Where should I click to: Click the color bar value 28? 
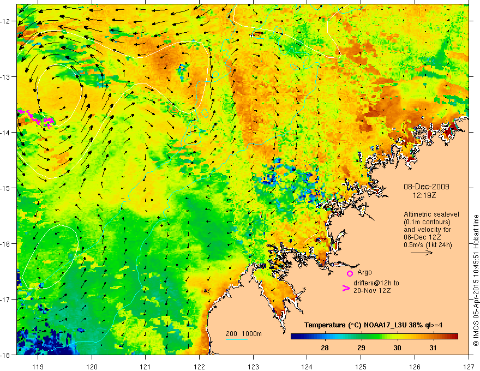(325, 348)
